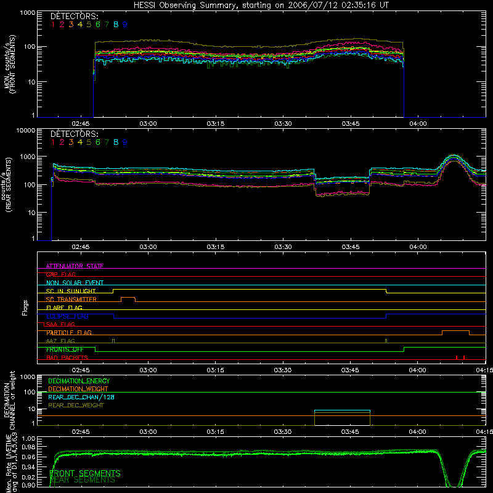This screenshot has width=493, height=493.
Task: Click the vertical Flags axis title
Action: pyautogui.click(x=25, y=308)
